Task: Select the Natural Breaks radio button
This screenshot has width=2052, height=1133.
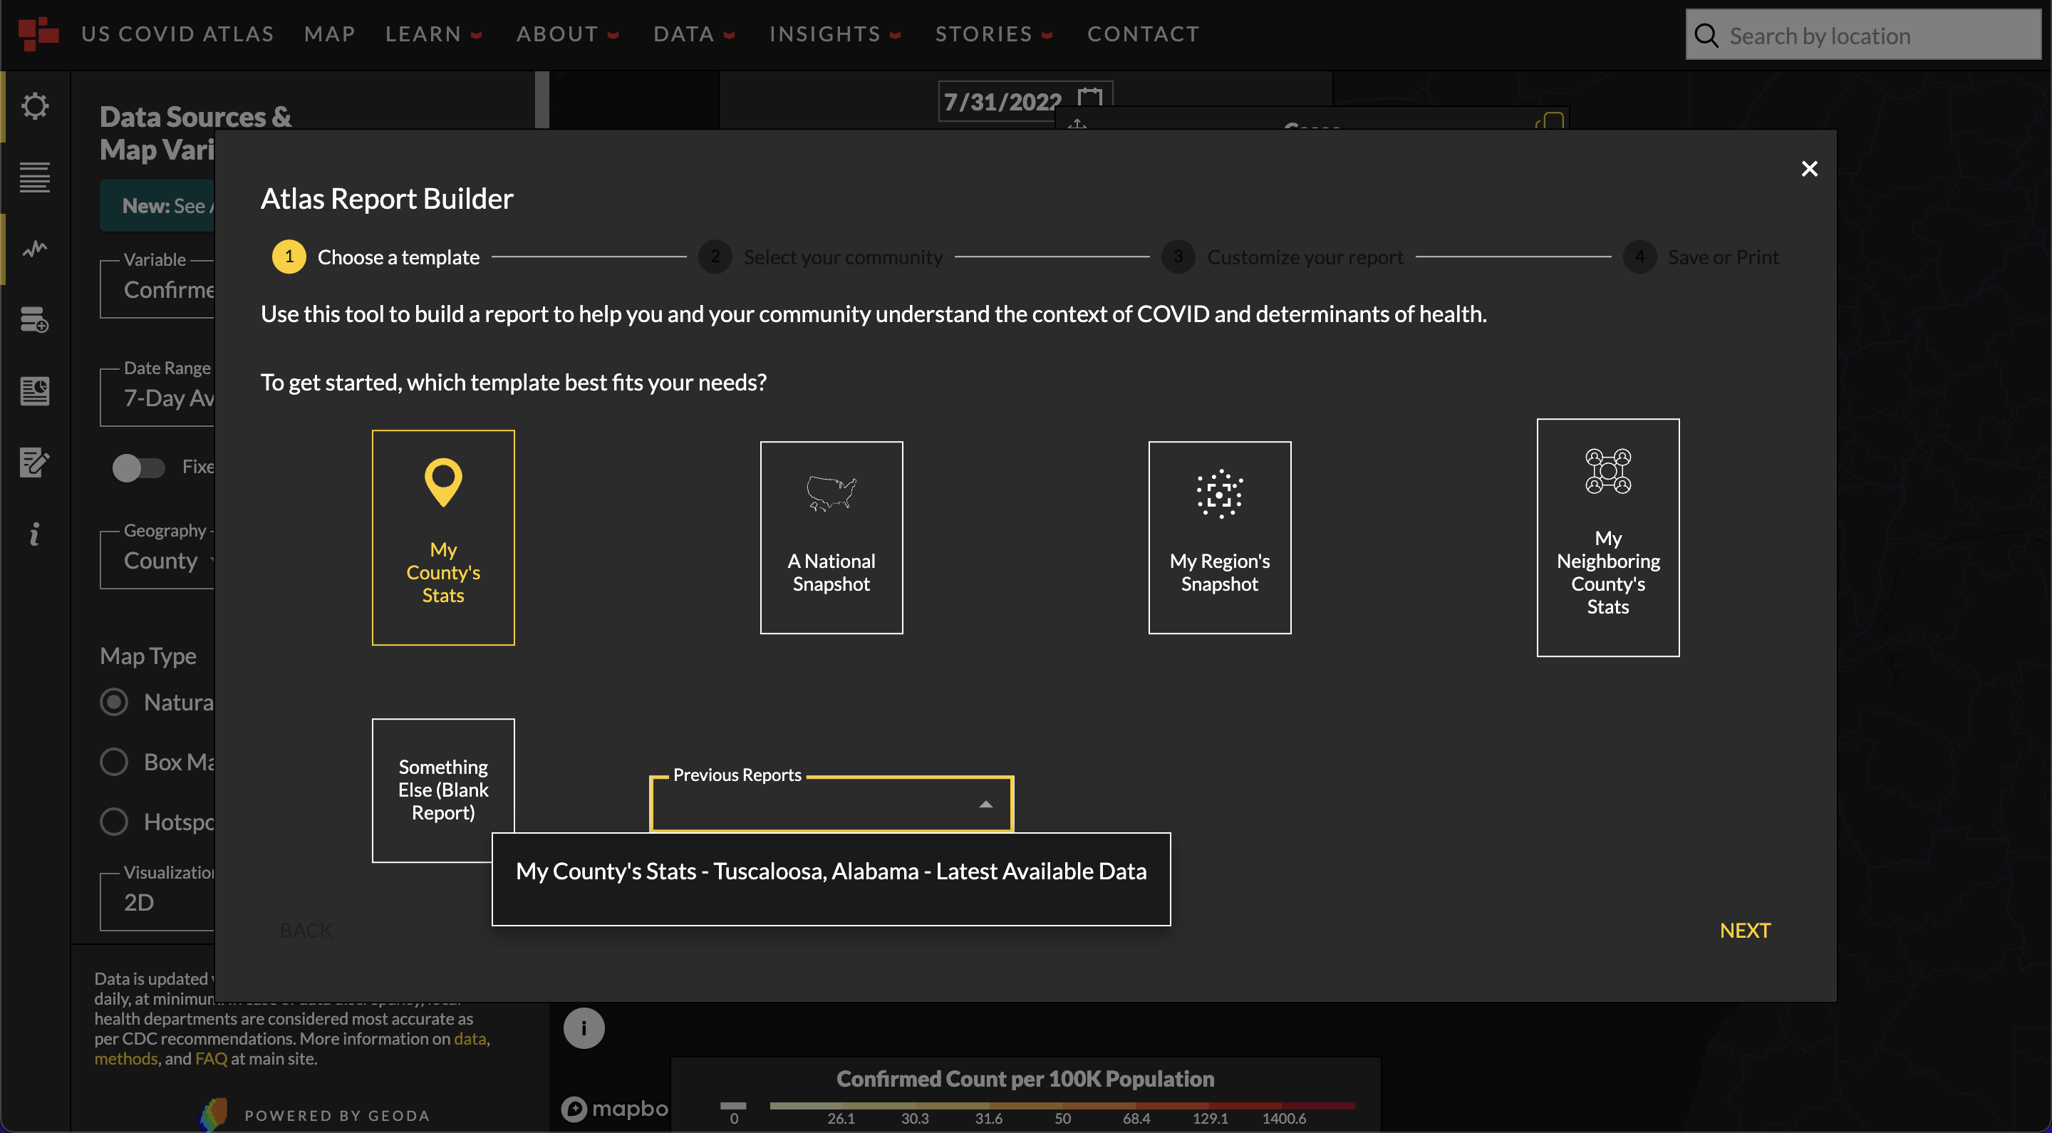Action: [114, 702]
